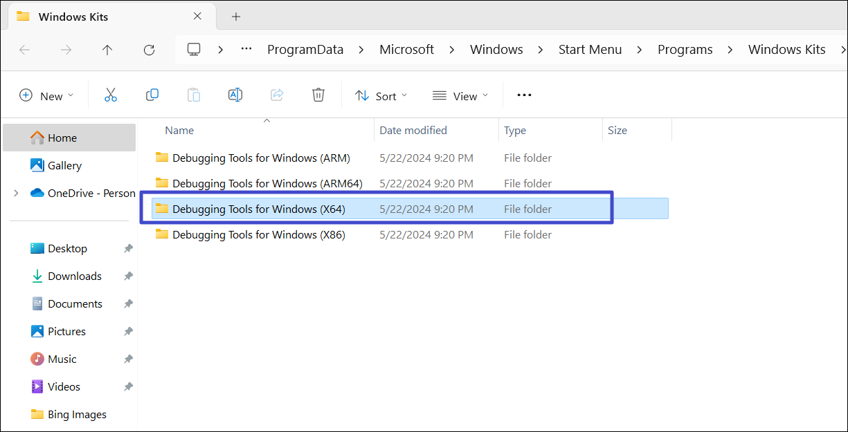This screenshot has height=432, width=848.
Task: Select Home in the navigation pane
Action: click(x=62, y=138)
